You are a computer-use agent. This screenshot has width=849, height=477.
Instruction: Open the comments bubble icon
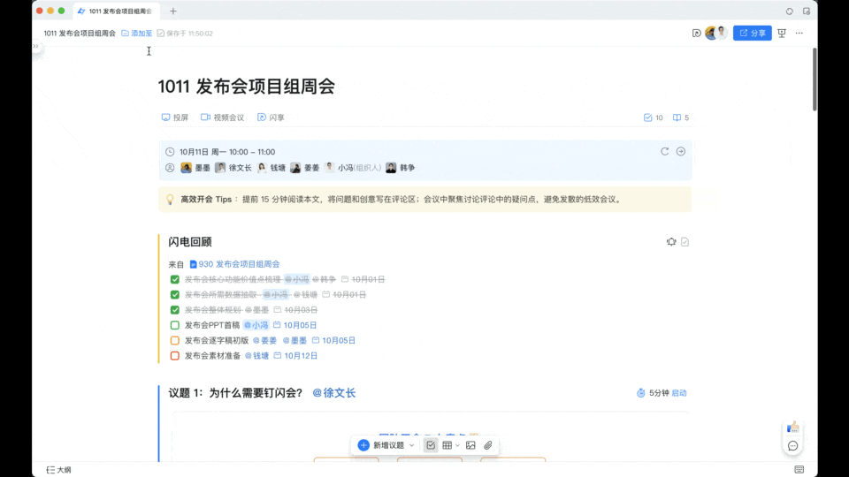tap(792, 446)
